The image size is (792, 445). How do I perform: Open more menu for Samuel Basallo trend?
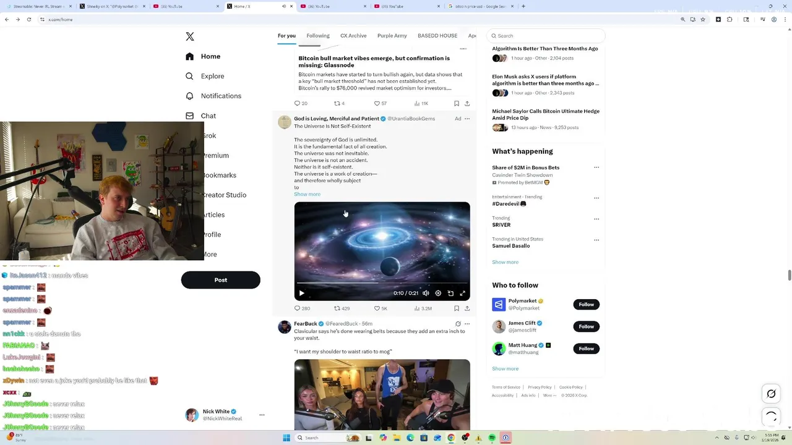(596, 240)
